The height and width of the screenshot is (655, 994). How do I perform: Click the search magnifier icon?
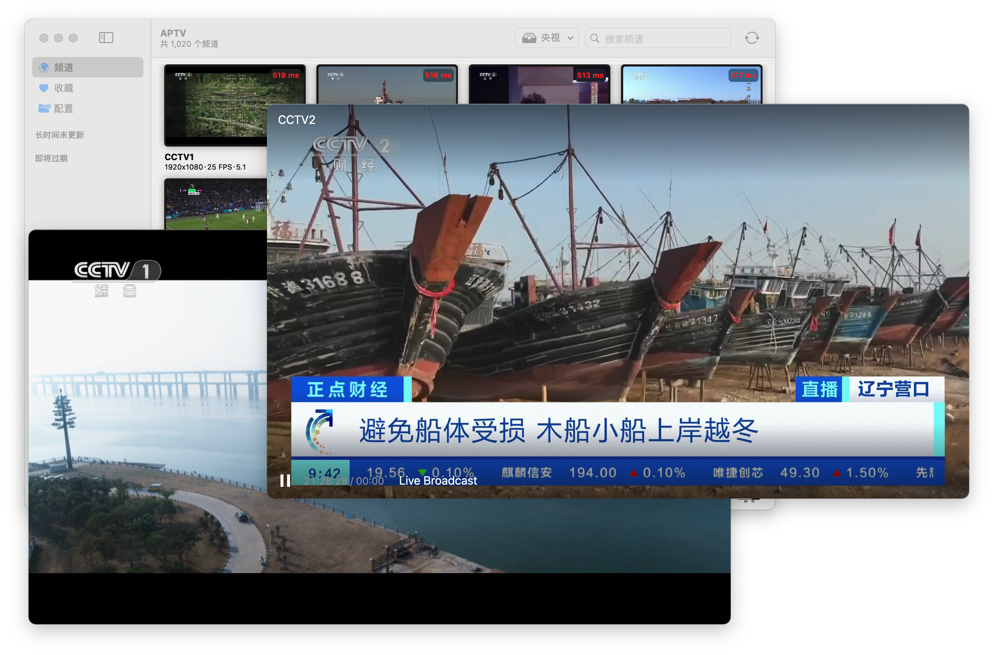coord(594,38)
